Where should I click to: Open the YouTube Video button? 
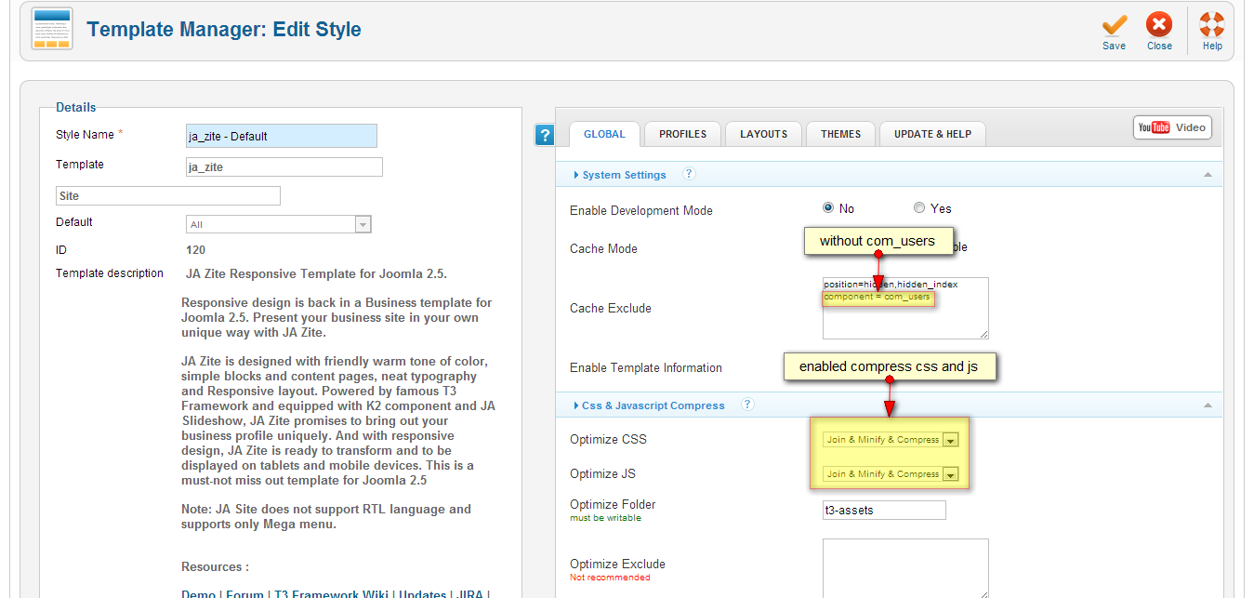point(1172,127)
